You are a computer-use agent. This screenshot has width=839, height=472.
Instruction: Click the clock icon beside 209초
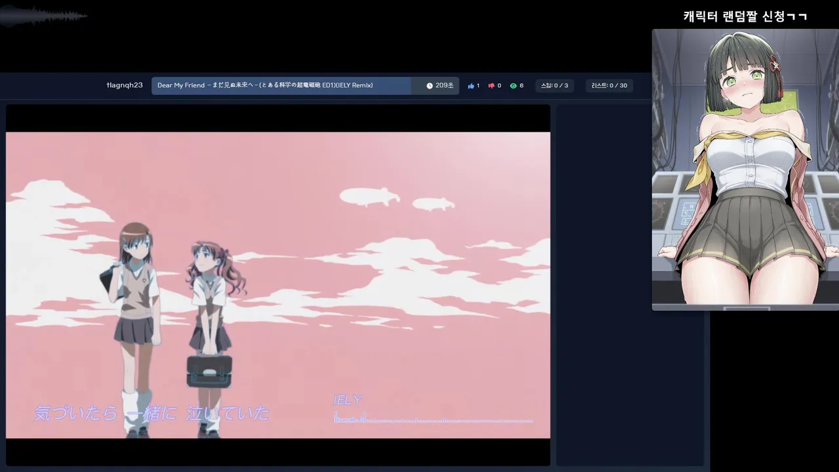click(x=429, y=86)
